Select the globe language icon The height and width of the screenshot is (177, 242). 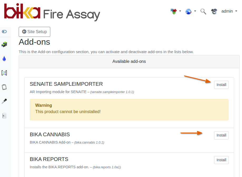[x=189, y=11]
